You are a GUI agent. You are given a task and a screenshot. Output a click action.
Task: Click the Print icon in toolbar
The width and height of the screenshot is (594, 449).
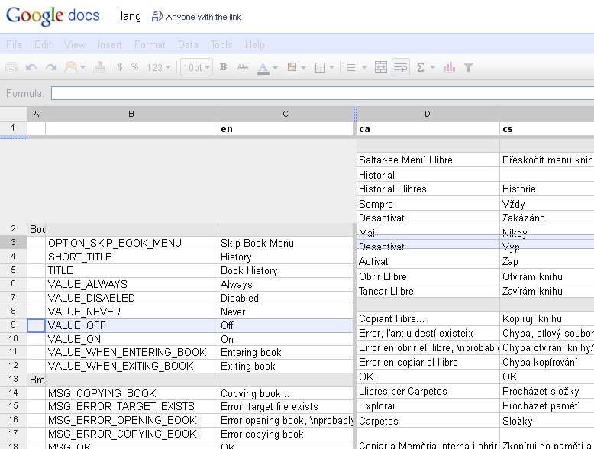[x=11, y=67]
